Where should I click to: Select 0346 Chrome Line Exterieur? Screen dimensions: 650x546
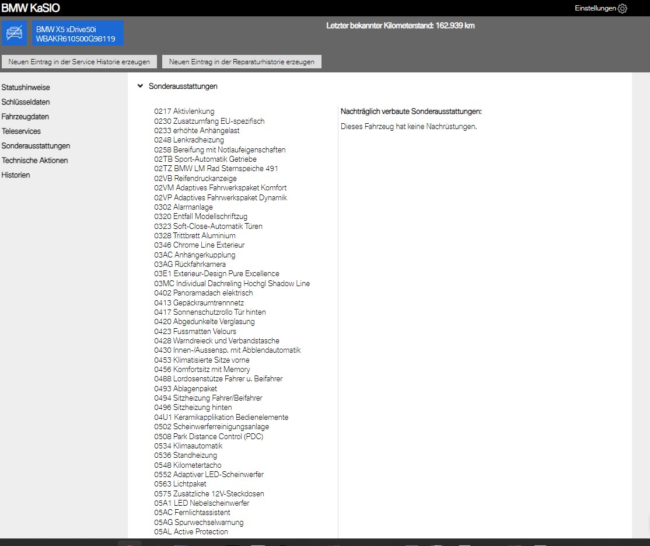(x=200, y=245)
